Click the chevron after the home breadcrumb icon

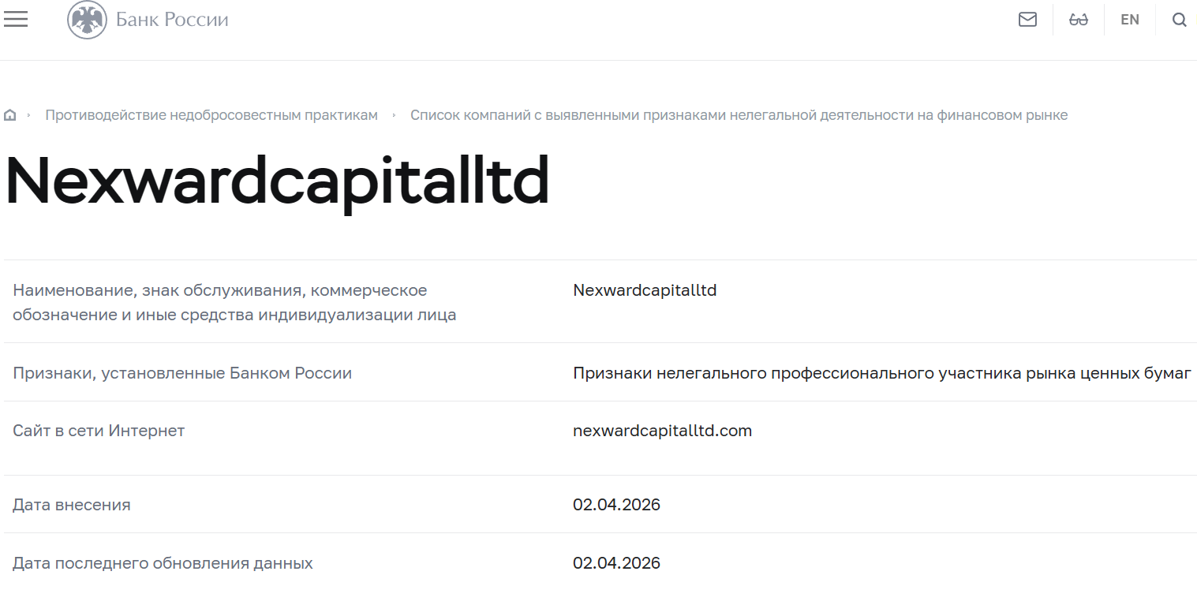pos(28,114)
